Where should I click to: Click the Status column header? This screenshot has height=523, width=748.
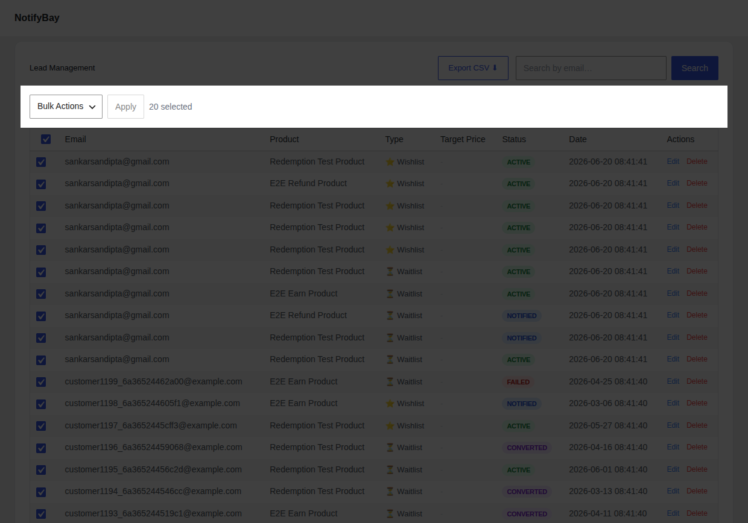(514, 139)
